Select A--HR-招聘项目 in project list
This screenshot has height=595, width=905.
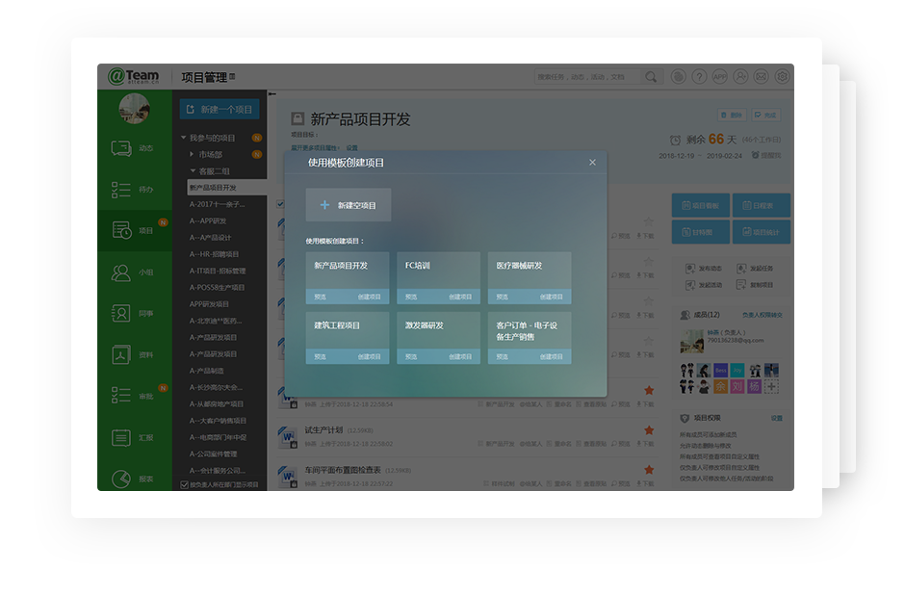215,254
